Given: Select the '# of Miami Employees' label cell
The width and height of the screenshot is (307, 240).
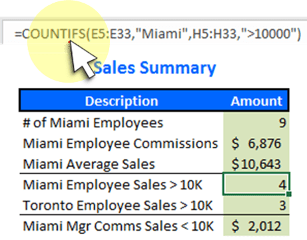Looking at the screenshot, I should (x=93, y=123).
